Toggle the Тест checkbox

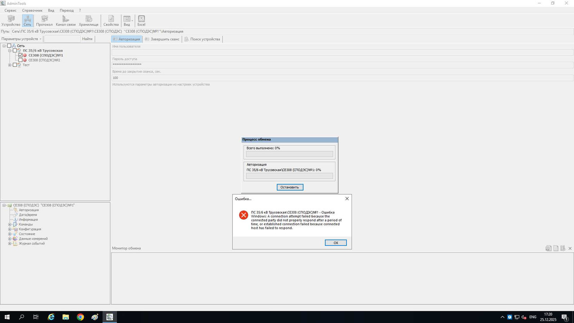(15, 65)
